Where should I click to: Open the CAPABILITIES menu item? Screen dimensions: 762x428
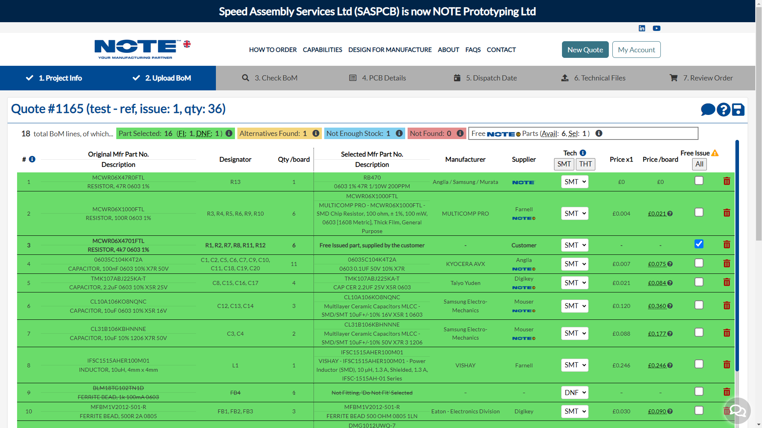point(322,50)
